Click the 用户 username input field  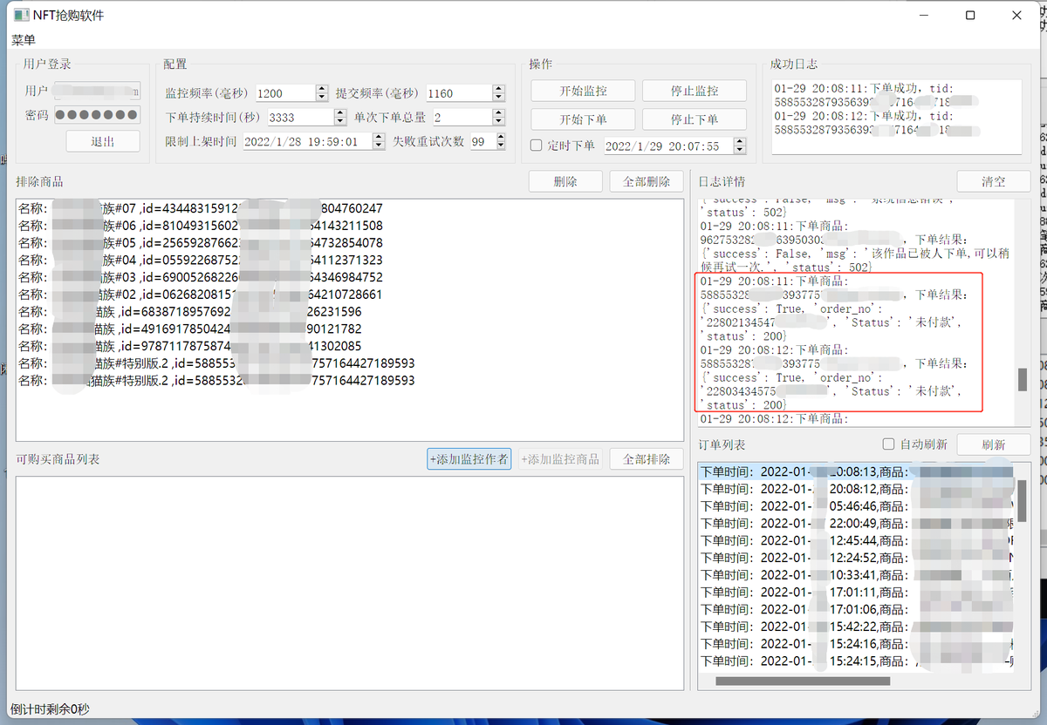tap(97, 91)
